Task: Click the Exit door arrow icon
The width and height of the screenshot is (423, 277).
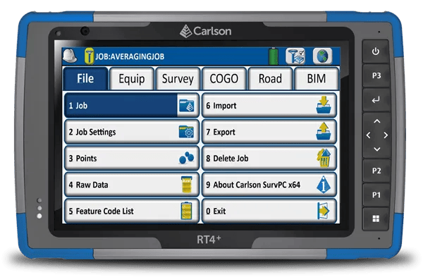Action: pyautogui.click(x=323, y=211)
